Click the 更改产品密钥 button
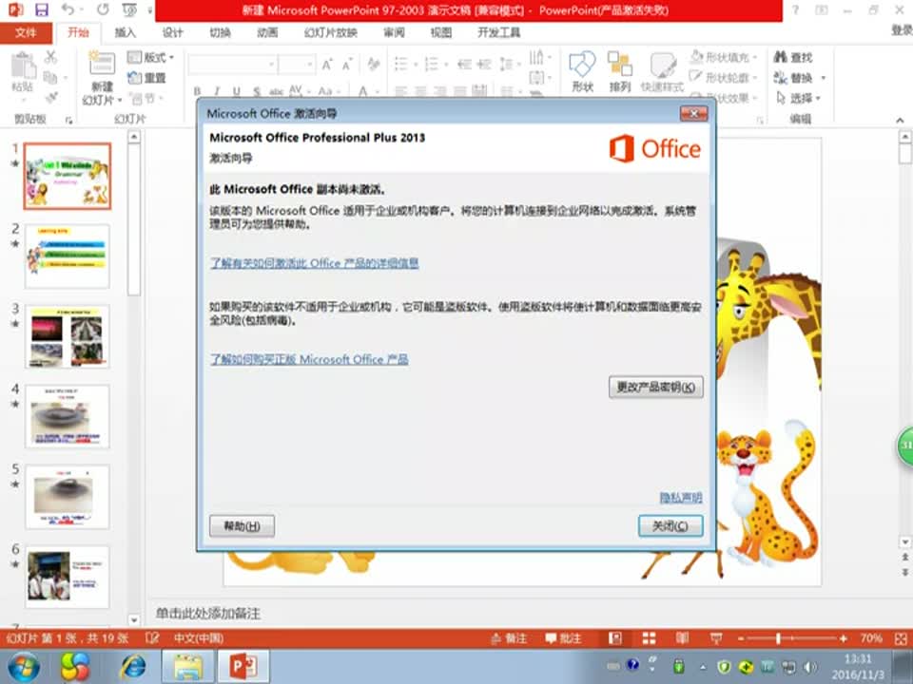913x684 pixels. coord(655,387)
